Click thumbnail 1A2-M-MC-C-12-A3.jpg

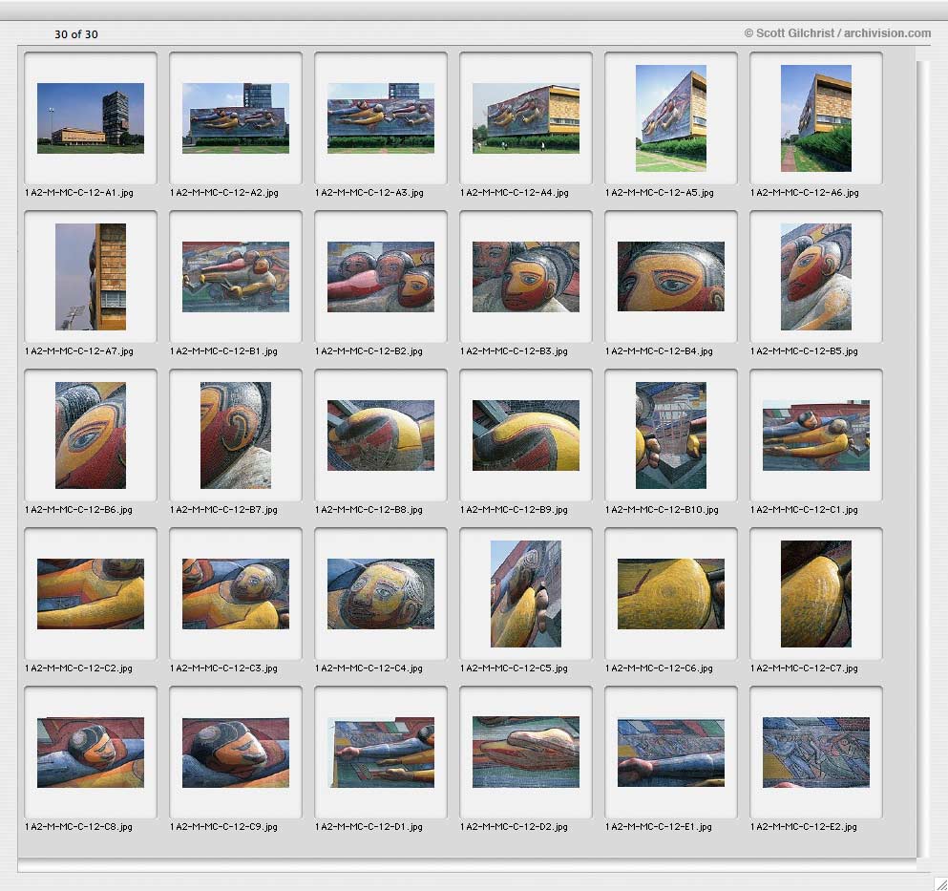pyautogui.click(x=381, y=118)
